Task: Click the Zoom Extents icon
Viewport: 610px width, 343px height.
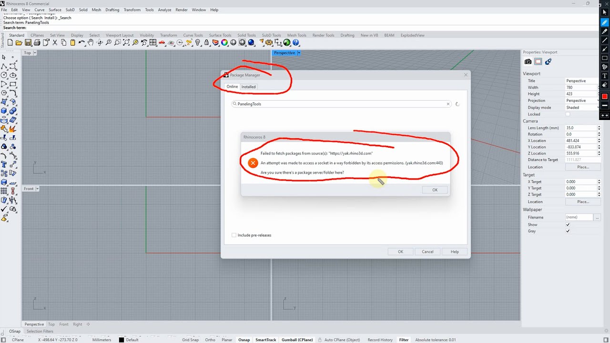Action: tap(126, 42)
